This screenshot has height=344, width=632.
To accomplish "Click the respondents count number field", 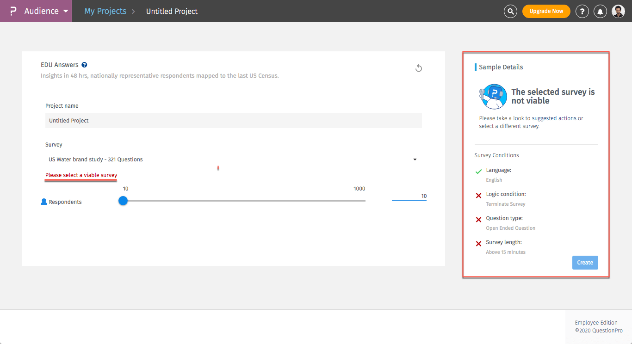I will coord(409,196).
